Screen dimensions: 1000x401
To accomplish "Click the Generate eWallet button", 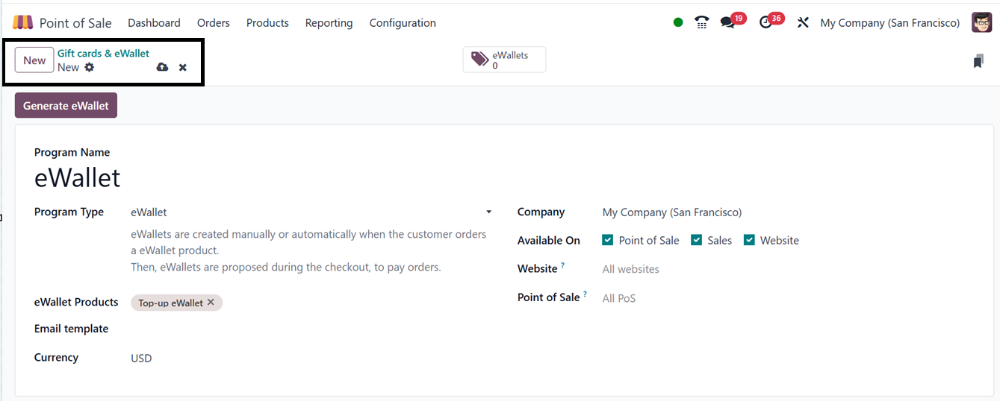I will tap(66, 106).
